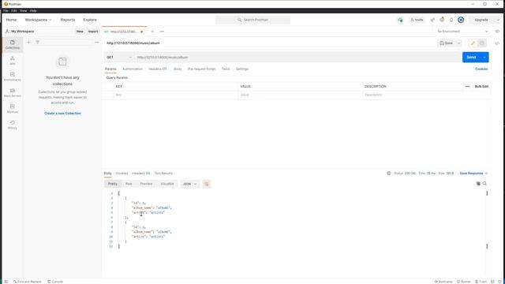Viewport: 505px width, 284px height.
Task: Open the request tabs overflow menu
Action: (162, 32)
